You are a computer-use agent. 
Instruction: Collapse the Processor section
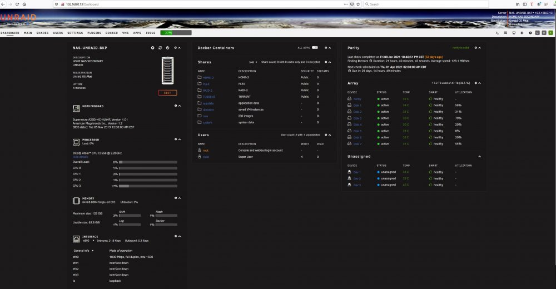[180, 139]
